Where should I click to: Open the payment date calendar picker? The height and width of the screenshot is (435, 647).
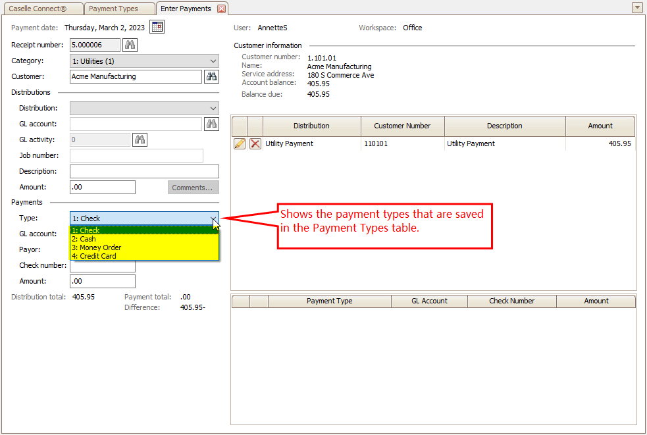(x=157, y=27)
